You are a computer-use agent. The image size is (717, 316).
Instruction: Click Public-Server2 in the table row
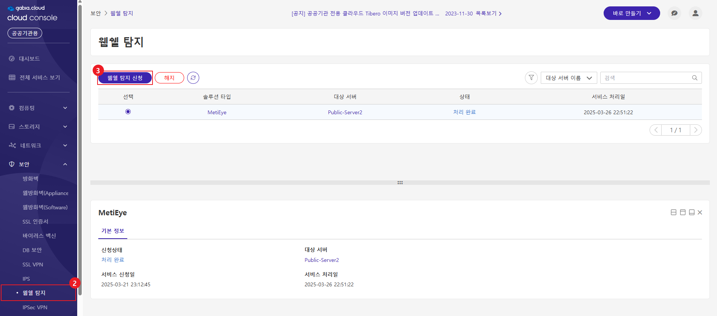[x=345, y=112]
